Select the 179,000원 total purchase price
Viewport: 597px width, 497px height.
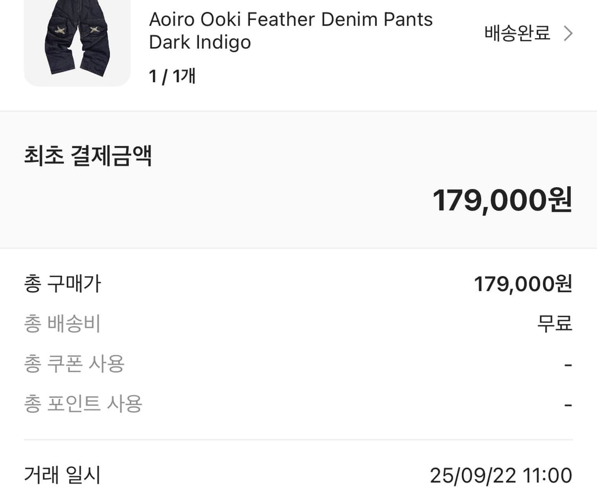pyautogui.click(x=523, y=284)
